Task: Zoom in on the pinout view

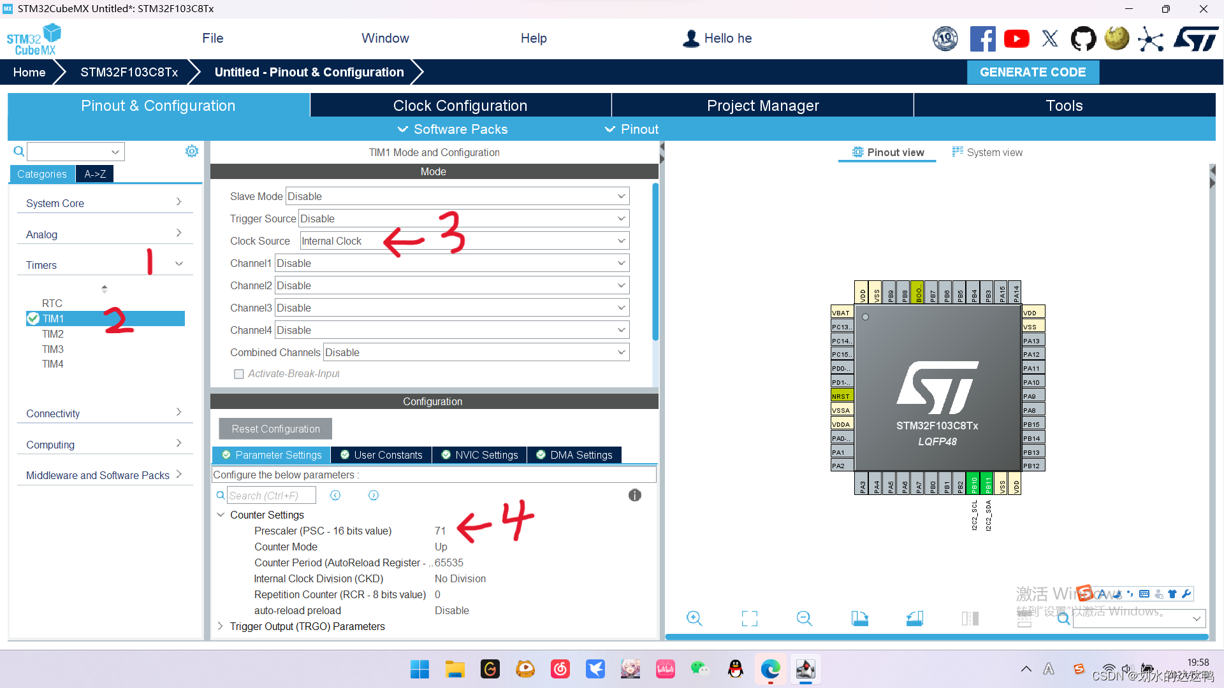Action: coord(694,618)
